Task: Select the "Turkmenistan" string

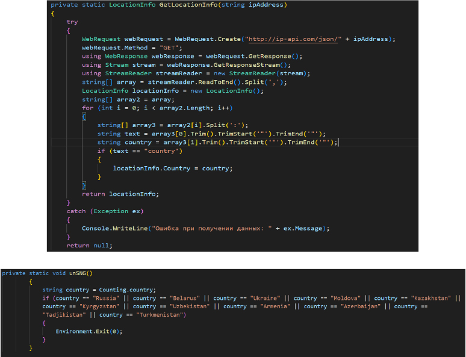Action: (160, 315)
